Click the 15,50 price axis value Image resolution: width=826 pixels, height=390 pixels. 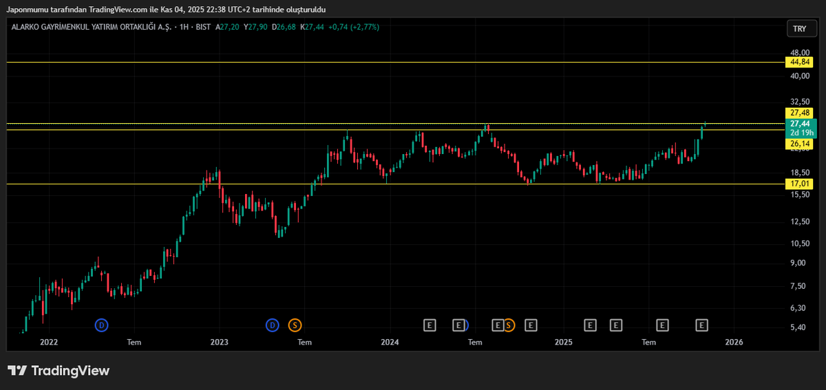tap(799, 195)
